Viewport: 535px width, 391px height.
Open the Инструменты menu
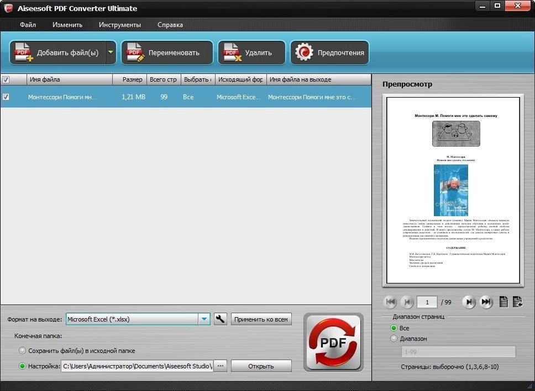coord(120,25)
